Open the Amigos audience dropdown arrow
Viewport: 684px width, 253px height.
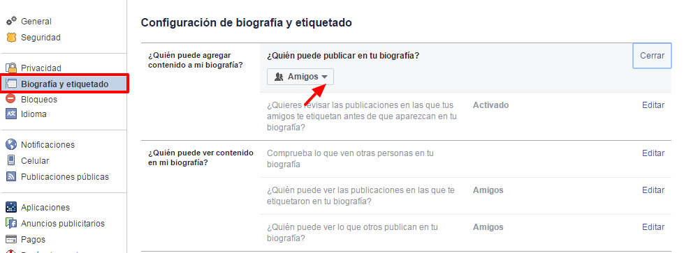click(324, 77)
